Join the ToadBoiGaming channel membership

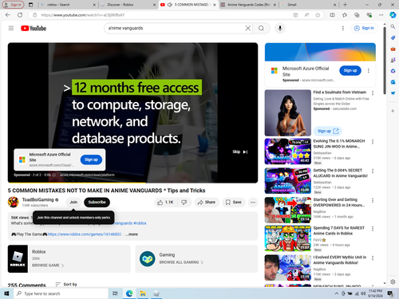click(73, 203)
